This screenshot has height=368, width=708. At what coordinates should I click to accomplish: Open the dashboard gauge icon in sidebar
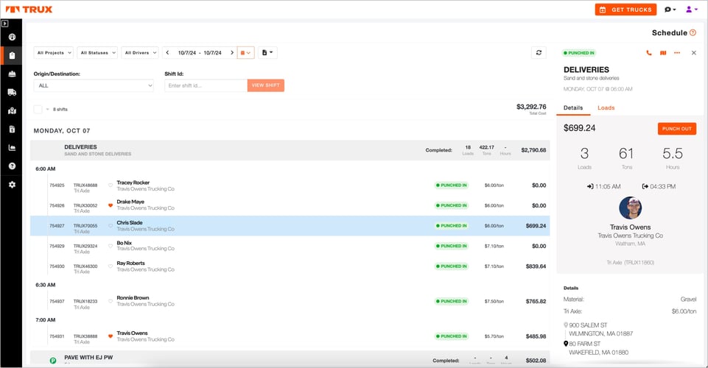pos(13,37)
